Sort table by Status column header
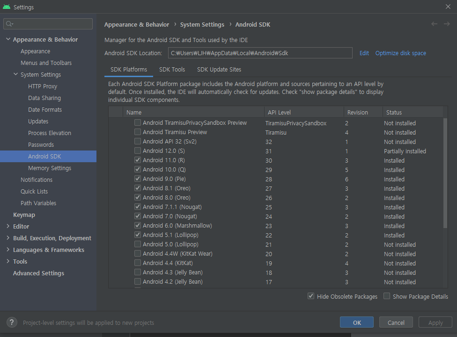This screenshot has width=457, height=337. click(413, 112)
